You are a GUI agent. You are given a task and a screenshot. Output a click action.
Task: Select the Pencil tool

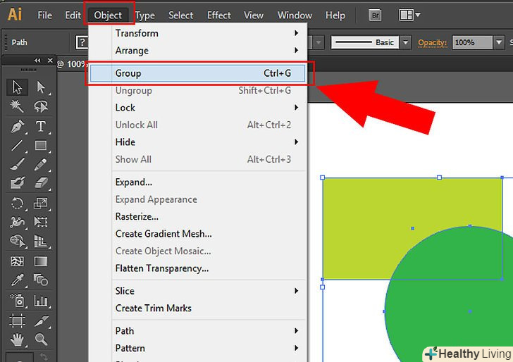(x=41, y=164)
